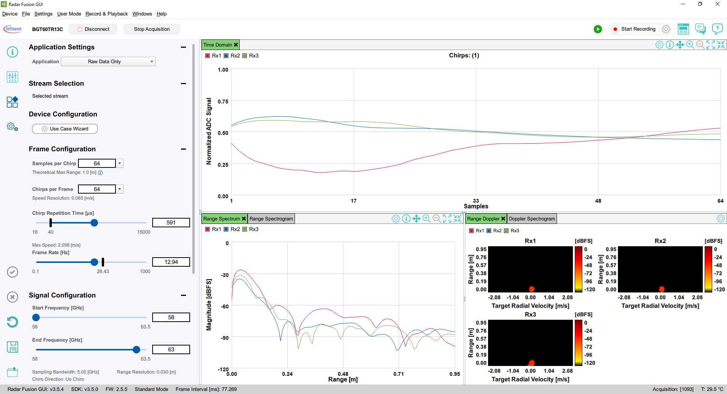Select pan tool in Time Domain plot
Screen dimensions: 727x394
click(680, 45)
